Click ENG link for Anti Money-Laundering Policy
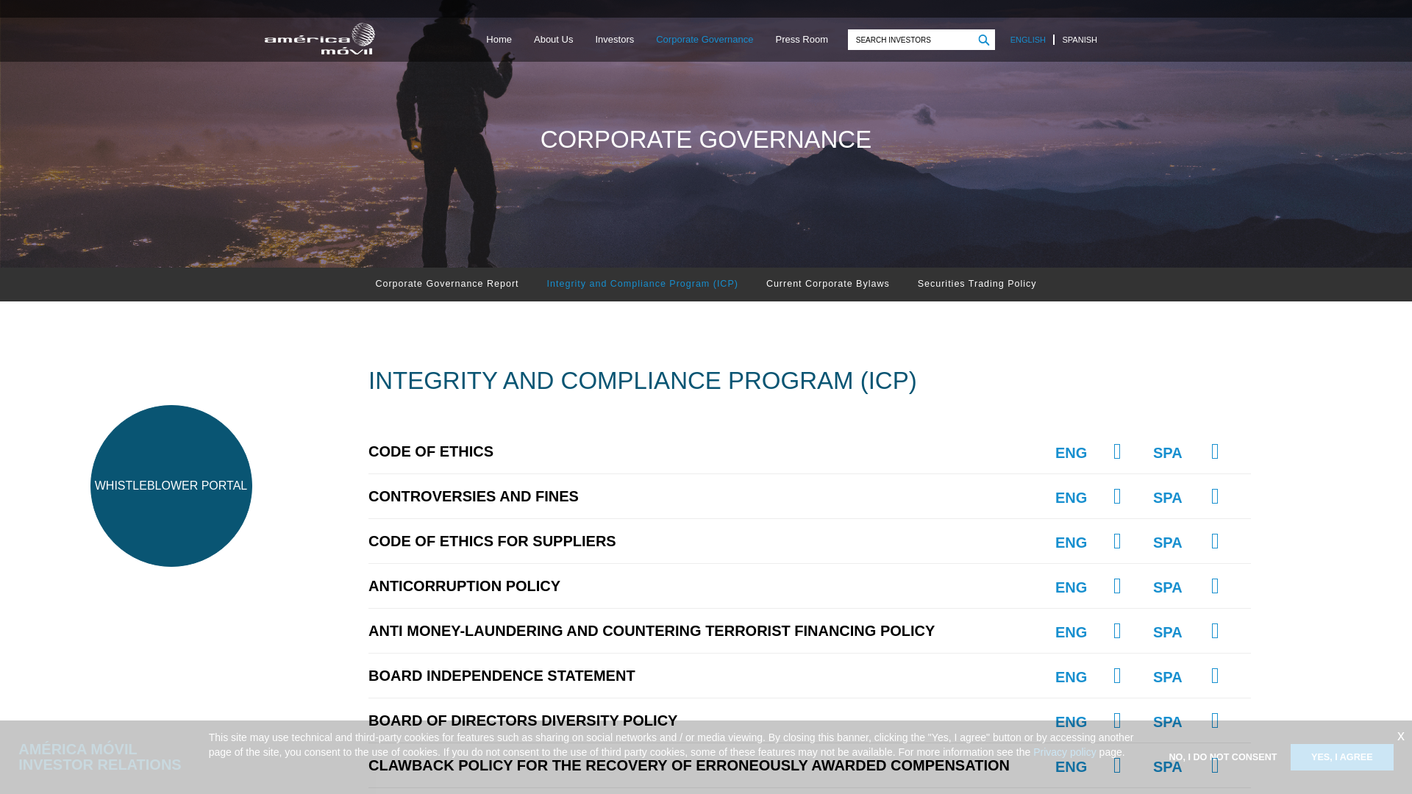 click(1071, 632)
